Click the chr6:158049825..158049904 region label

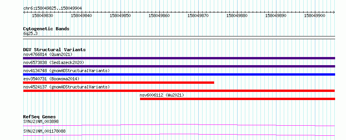click(52, 8)
